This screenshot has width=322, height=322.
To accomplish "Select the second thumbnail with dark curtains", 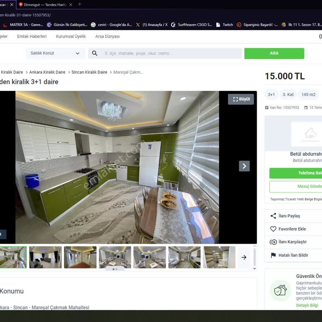I will tap(45, 257).
